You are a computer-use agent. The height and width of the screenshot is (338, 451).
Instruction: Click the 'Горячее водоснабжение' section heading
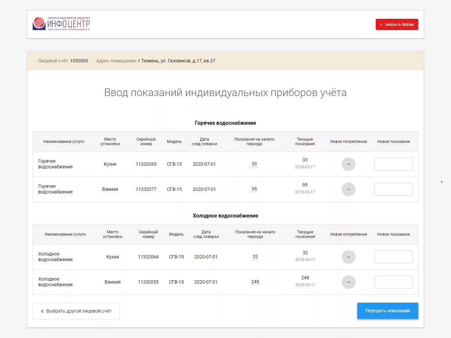[225, 123]
